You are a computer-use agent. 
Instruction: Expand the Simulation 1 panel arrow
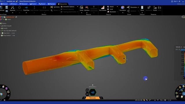(x=92, y=85)
